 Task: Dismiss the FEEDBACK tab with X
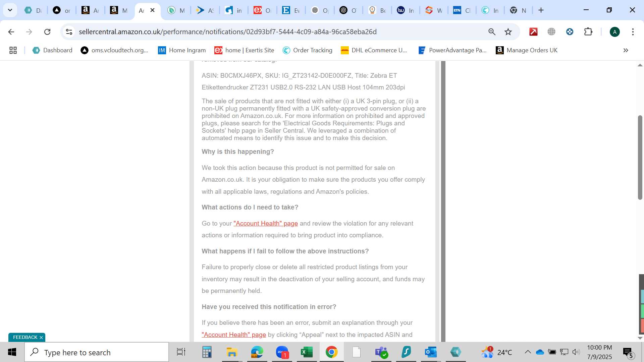pos(41,338)
